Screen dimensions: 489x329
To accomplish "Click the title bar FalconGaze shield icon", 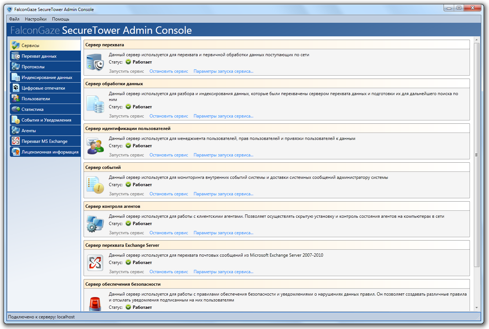I will click(x=10, y=10).
